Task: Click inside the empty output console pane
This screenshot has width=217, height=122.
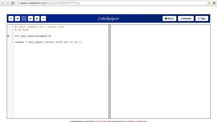Action: 160,72
